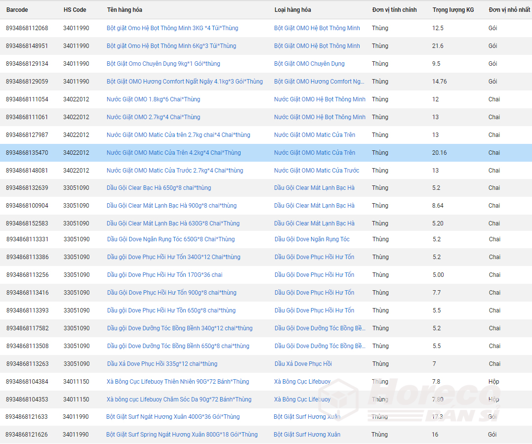The height and width of the screenshot is (444, 532).
Task: Click weight value 9.5
Action: pyautogui.click(x=436, y=64)
